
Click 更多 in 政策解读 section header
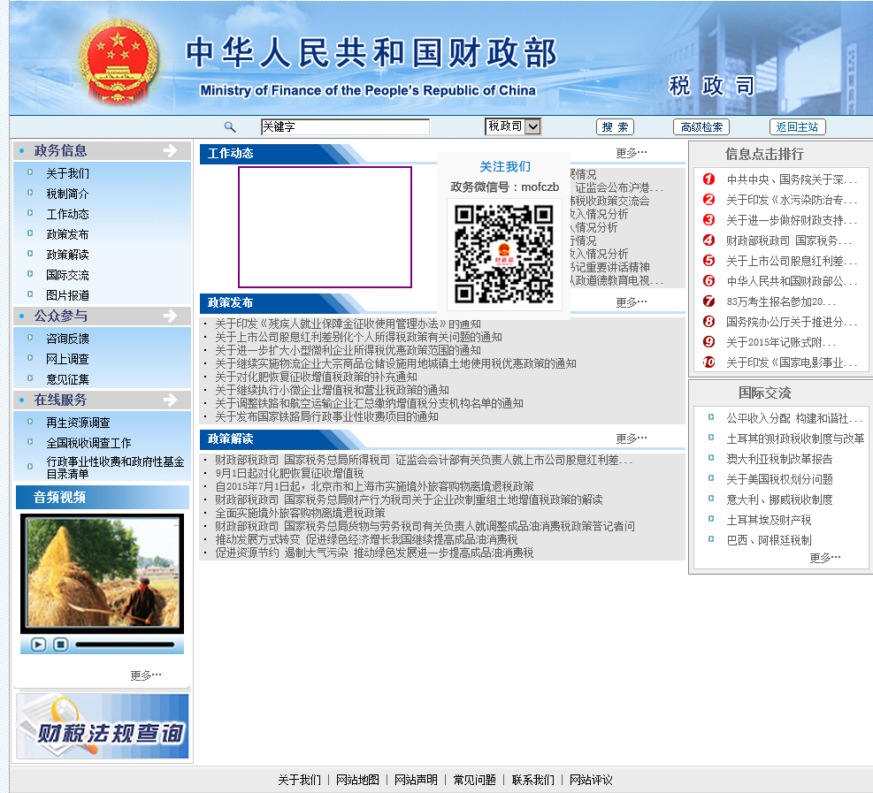click(x=632, y=438)
